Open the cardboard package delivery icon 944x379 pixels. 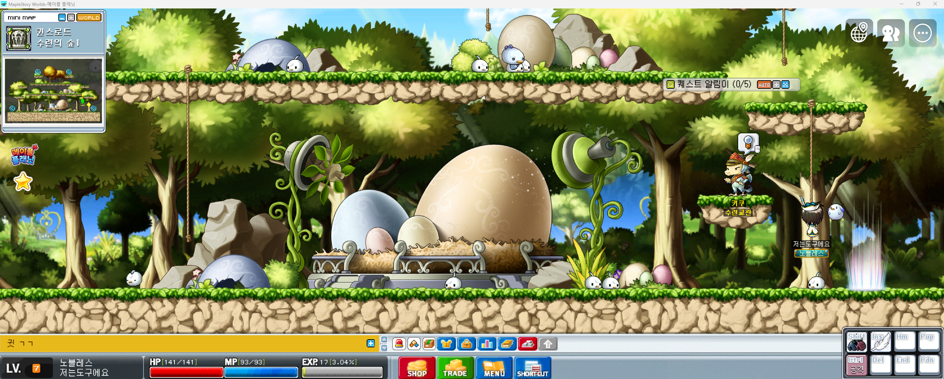429,344
